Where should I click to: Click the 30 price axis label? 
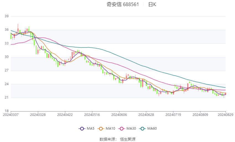click(x=7, y=57)
